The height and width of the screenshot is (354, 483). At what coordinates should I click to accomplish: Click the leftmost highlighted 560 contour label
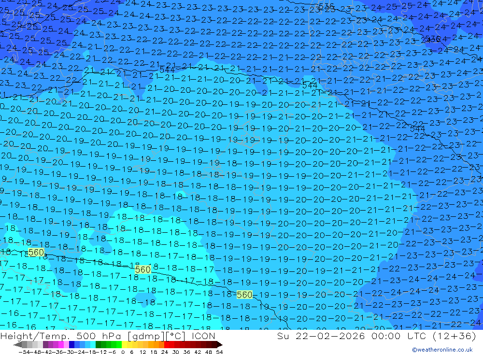point(36,253)
